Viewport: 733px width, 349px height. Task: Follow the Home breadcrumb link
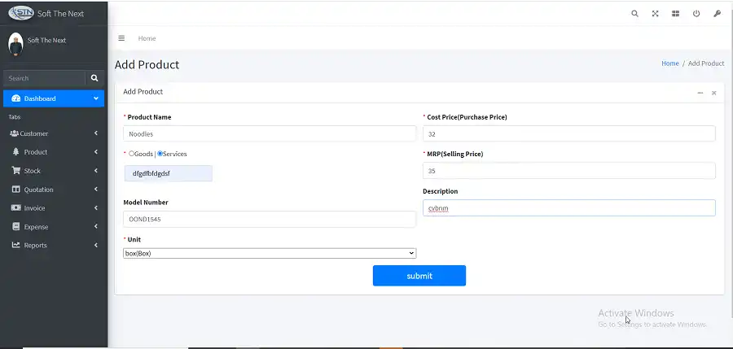pyautogui.click(x=669, y=63)
